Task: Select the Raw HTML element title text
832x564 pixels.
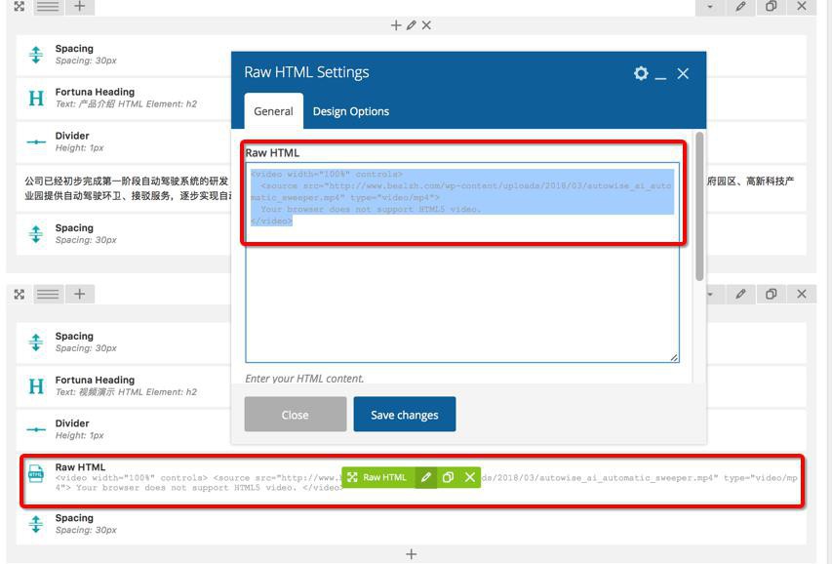Action: pyautogui.click(x=80, y=466)
